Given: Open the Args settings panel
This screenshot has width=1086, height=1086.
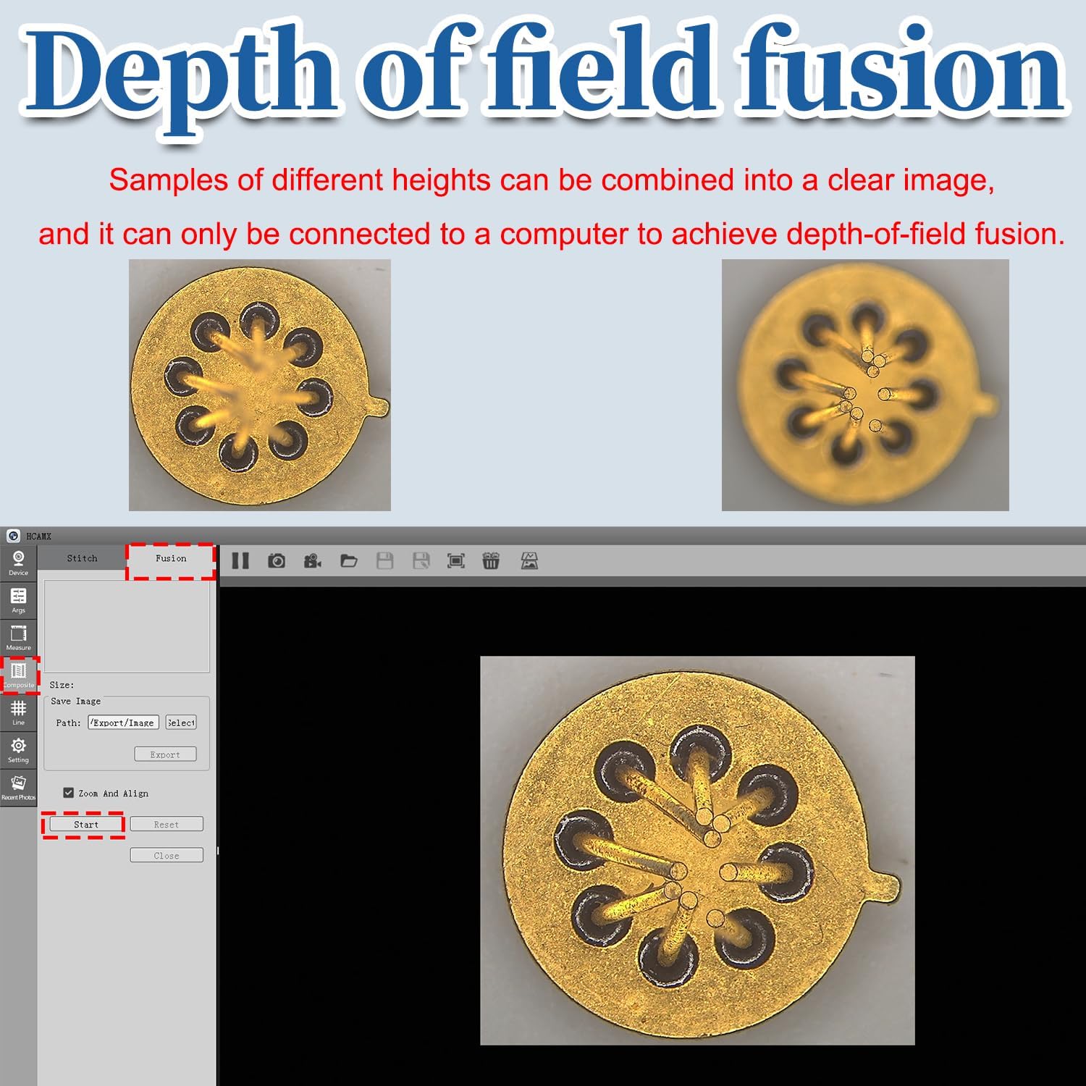Looking at the screenshot, I should 18,601.
